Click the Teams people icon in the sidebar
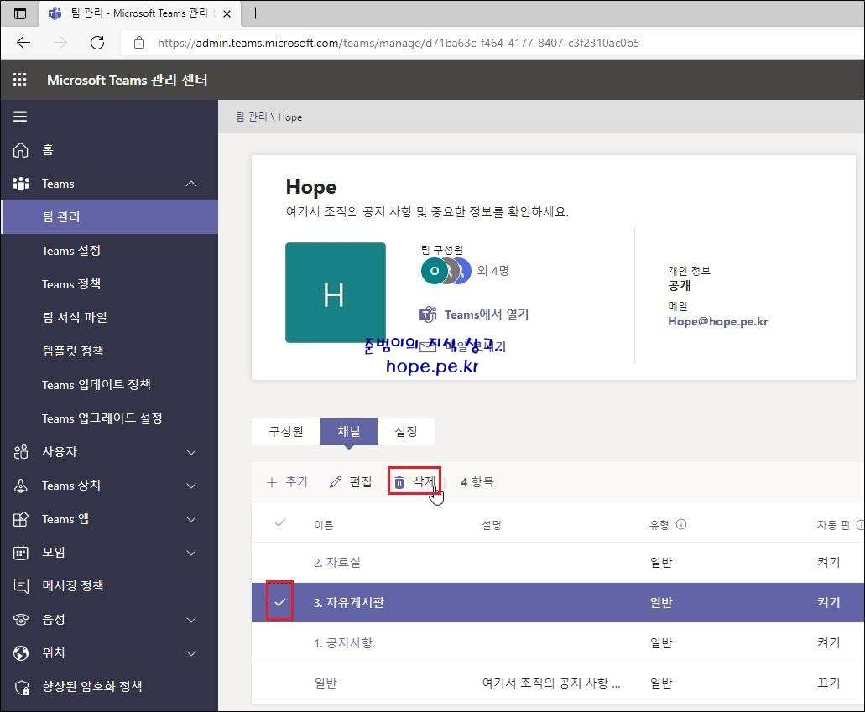The height and width of the screenshot is (712, 865). (x=21, y=184)
